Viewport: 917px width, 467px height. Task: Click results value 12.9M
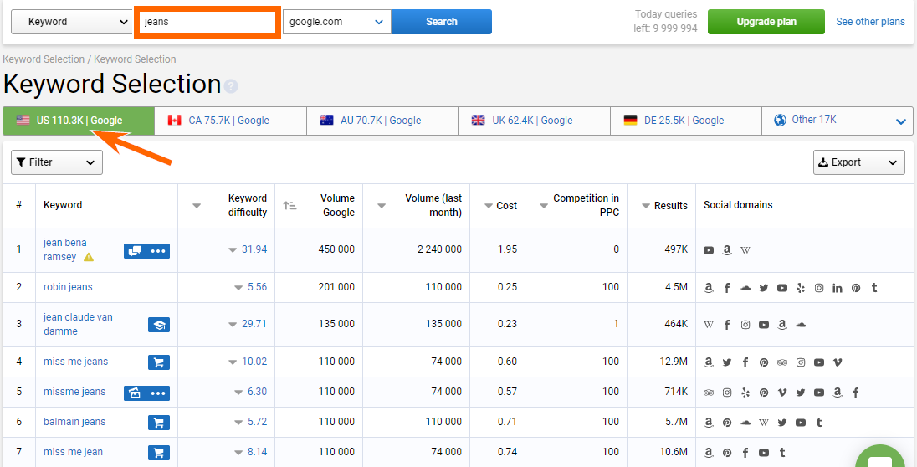coord(672,362)
